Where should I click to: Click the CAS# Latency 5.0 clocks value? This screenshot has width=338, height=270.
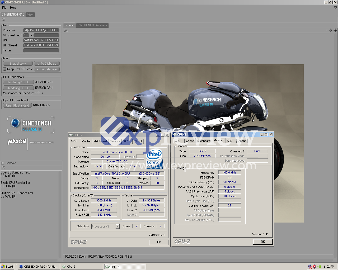[x=229, y=182]
